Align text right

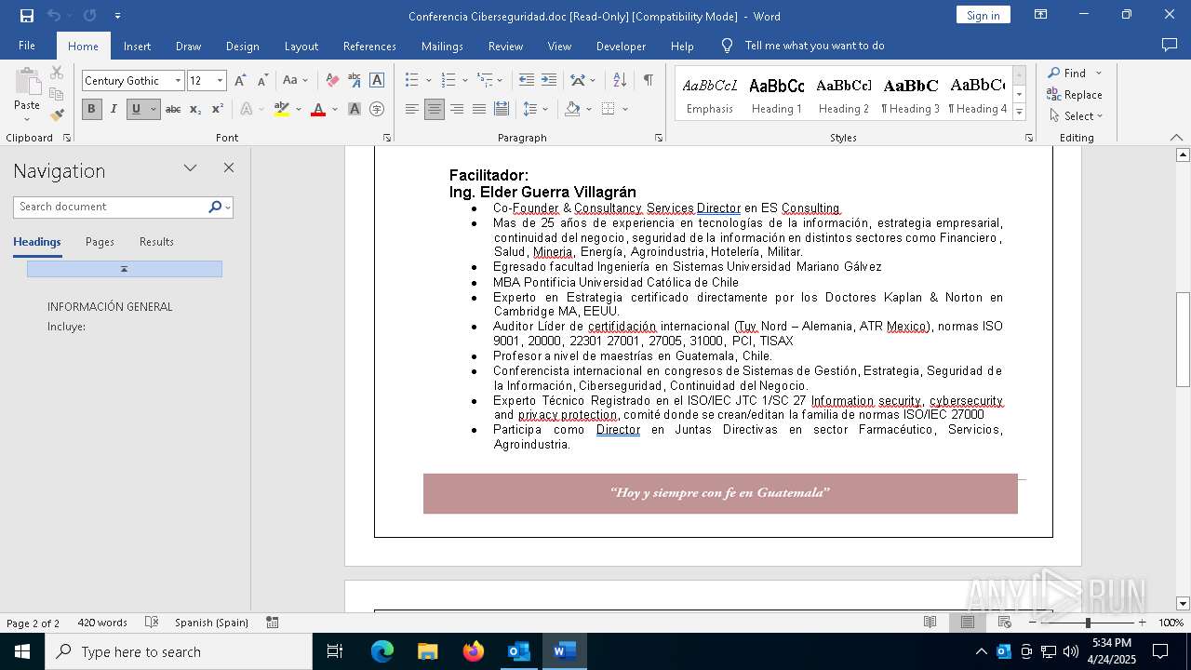click(457, 109)
